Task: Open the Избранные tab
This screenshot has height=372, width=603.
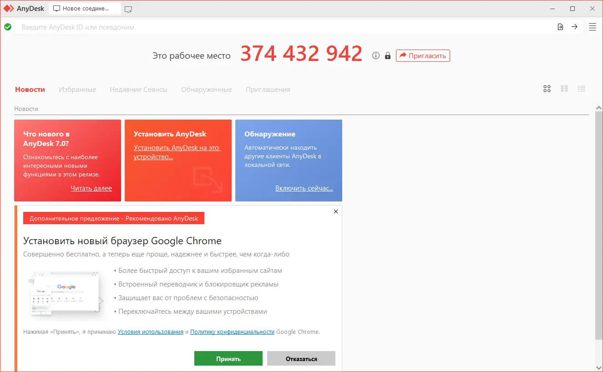Action: pos(77,90)
